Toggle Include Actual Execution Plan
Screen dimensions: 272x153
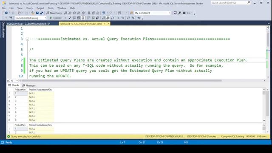[x=89, y=18]
